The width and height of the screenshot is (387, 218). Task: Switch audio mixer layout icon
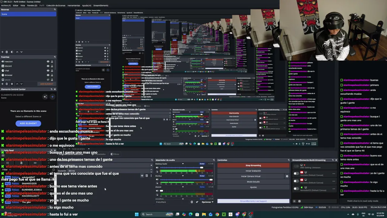coord(192,202)
